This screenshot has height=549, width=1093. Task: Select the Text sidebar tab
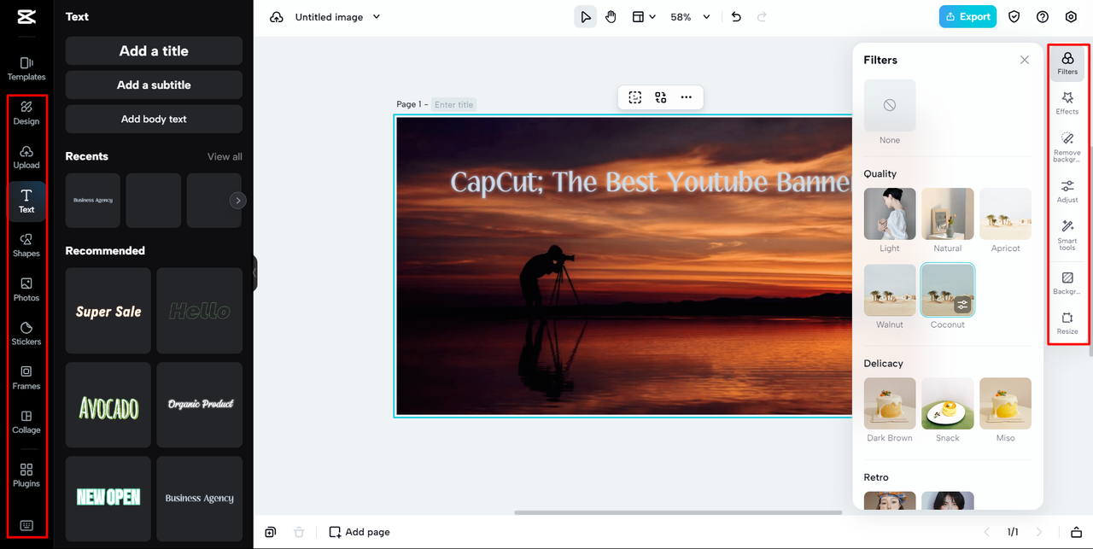(26, 201)
